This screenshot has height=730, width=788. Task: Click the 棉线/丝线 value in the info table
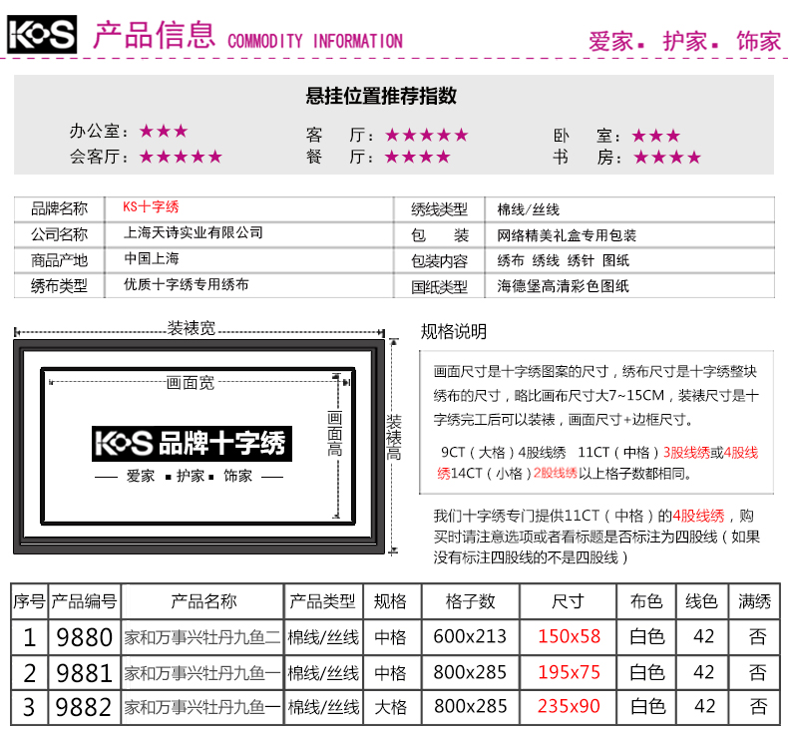[529, 209]
